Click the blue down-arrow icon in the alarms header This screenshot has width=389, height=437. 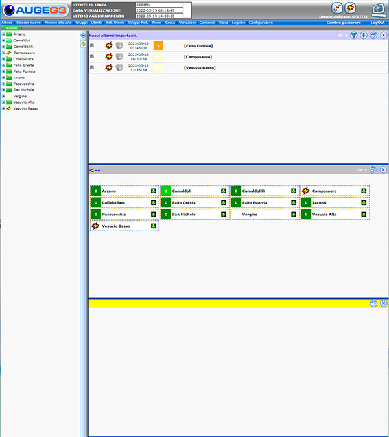[364, 35]
